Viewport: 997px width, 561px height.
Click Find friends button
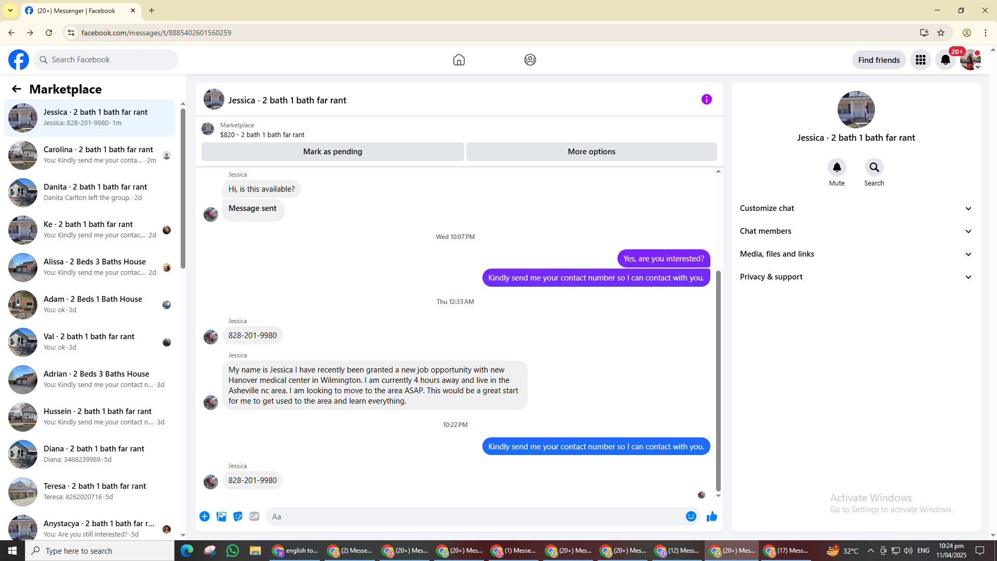pyautogui.click(x=879, y=60)
